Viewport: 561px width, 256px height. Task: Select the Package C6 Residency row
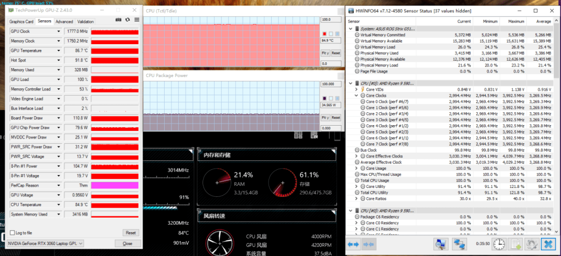tap(450, 217)
